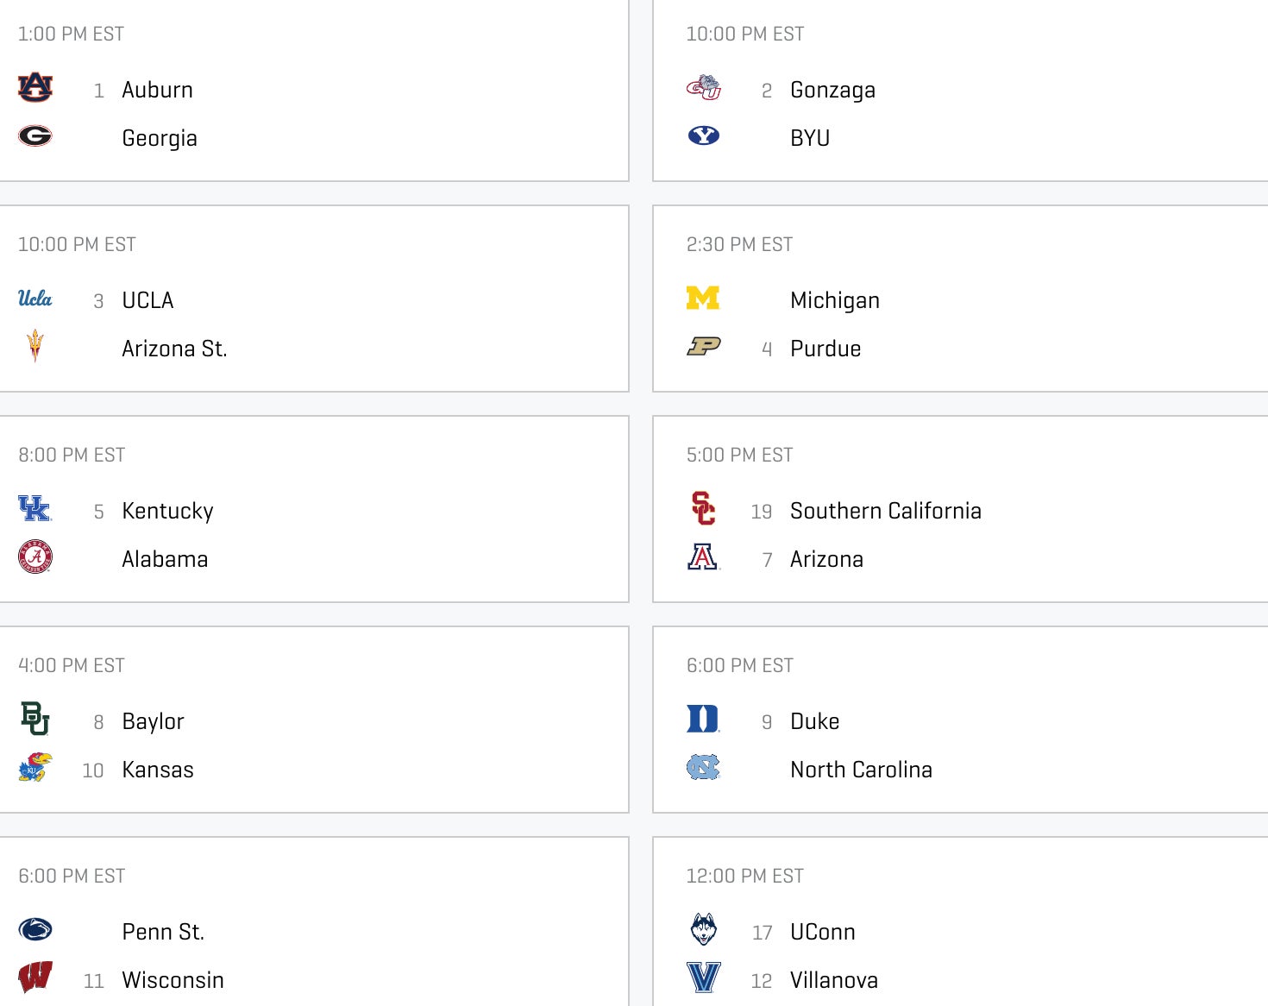The width and height of the screenshot is (1268, 1006).
Task: Click the UConn Husky logo
Action: (704, 929)
